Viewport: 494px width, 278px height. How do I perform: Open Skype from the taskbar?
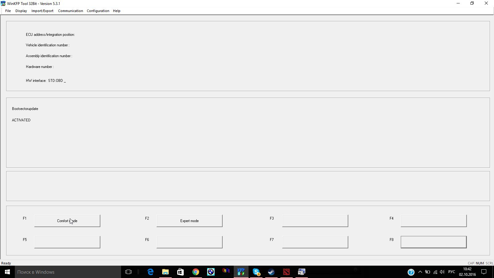pos(256,272)
